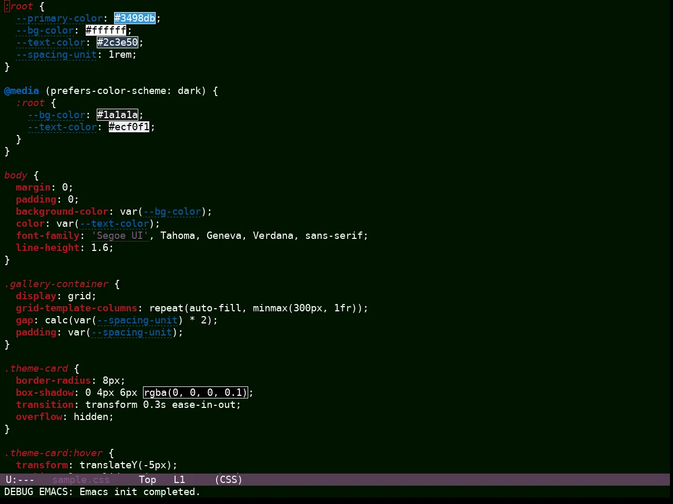Click the rgba(0, 0, 0, 0.1) color value
The height and width of the screenshot is (504, 673).
click(195, 393)
